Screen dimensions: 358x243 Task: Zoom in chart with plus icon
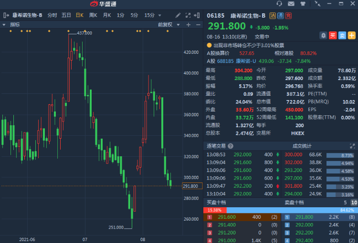[x=189, y=25]
